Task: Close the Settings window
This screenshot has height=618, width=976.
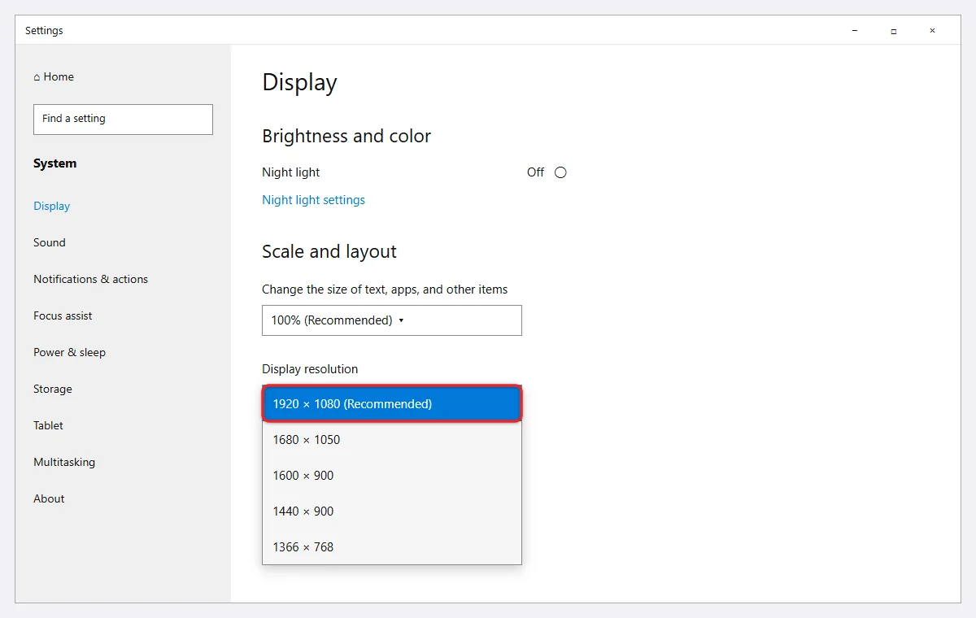Action: pos(933,31)
